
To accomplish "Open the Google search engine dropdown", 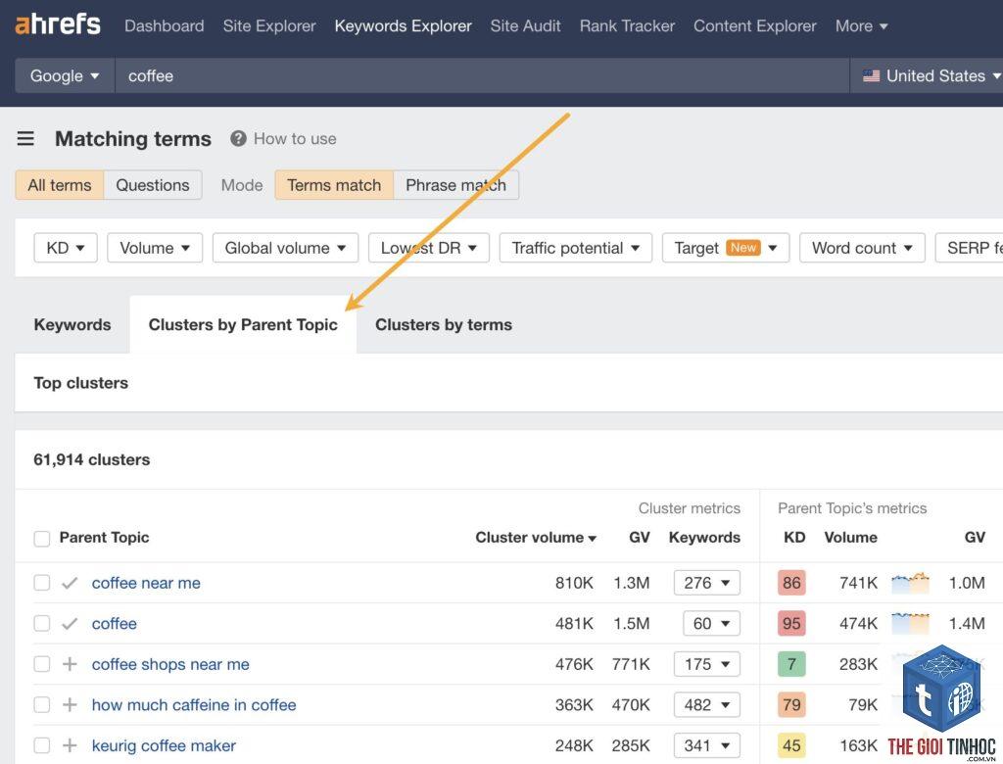I will 65,75.
